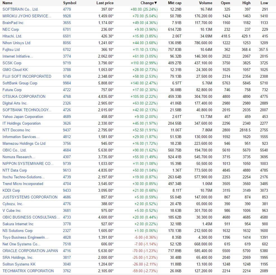
Task: Sort by Symbol column header
Action: [x=70, y=3]
